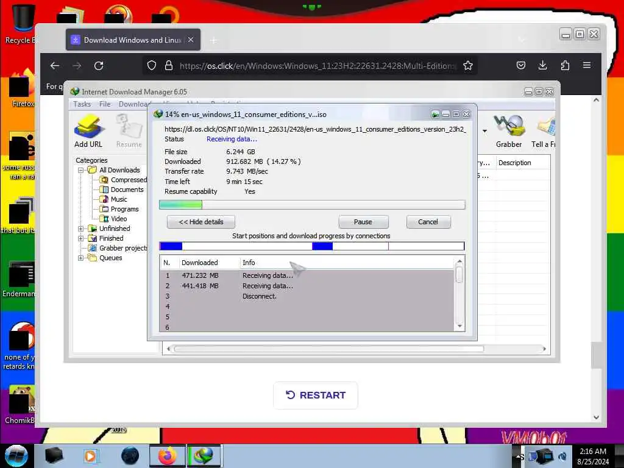The height and width of the screenshot is (468, 624).
Task: Click the taskbar clock showing 2:16 AM
Action: 594,456
